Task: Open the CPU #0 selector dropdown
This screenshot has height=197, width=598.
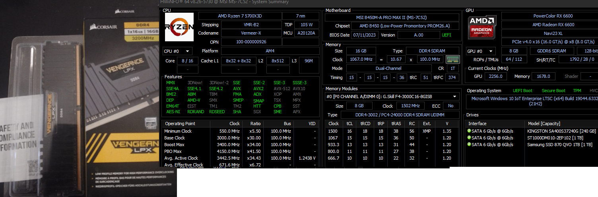Action: pyautogui.click(x=177, y=51)
